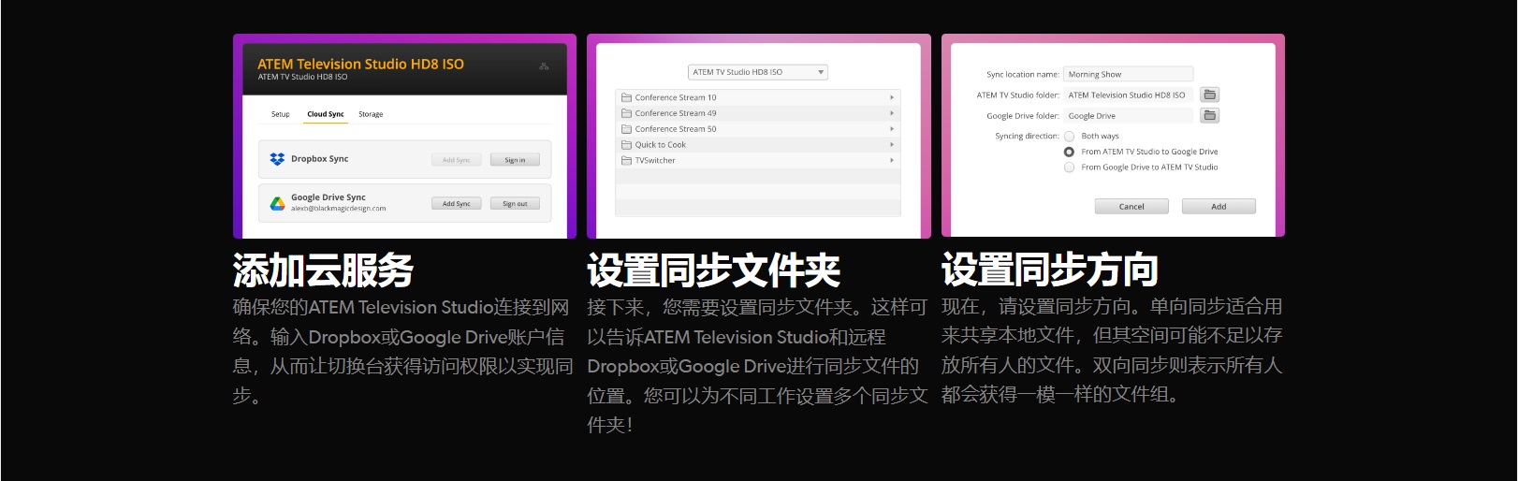This screenshot has width=1518, height=481.
Task: Click the Dropbox logo icon
Action: (277, 159)
